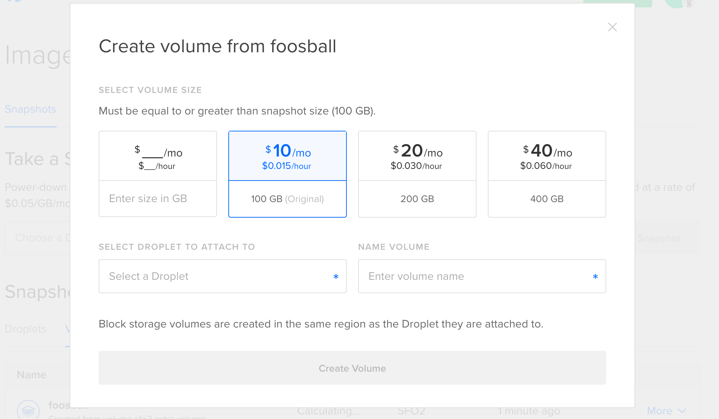The width and height of the screenshot is (719, 419).
Task: Open the More menu for foosball snapshot
Action: pyautogui.click(x=666, y=411)
